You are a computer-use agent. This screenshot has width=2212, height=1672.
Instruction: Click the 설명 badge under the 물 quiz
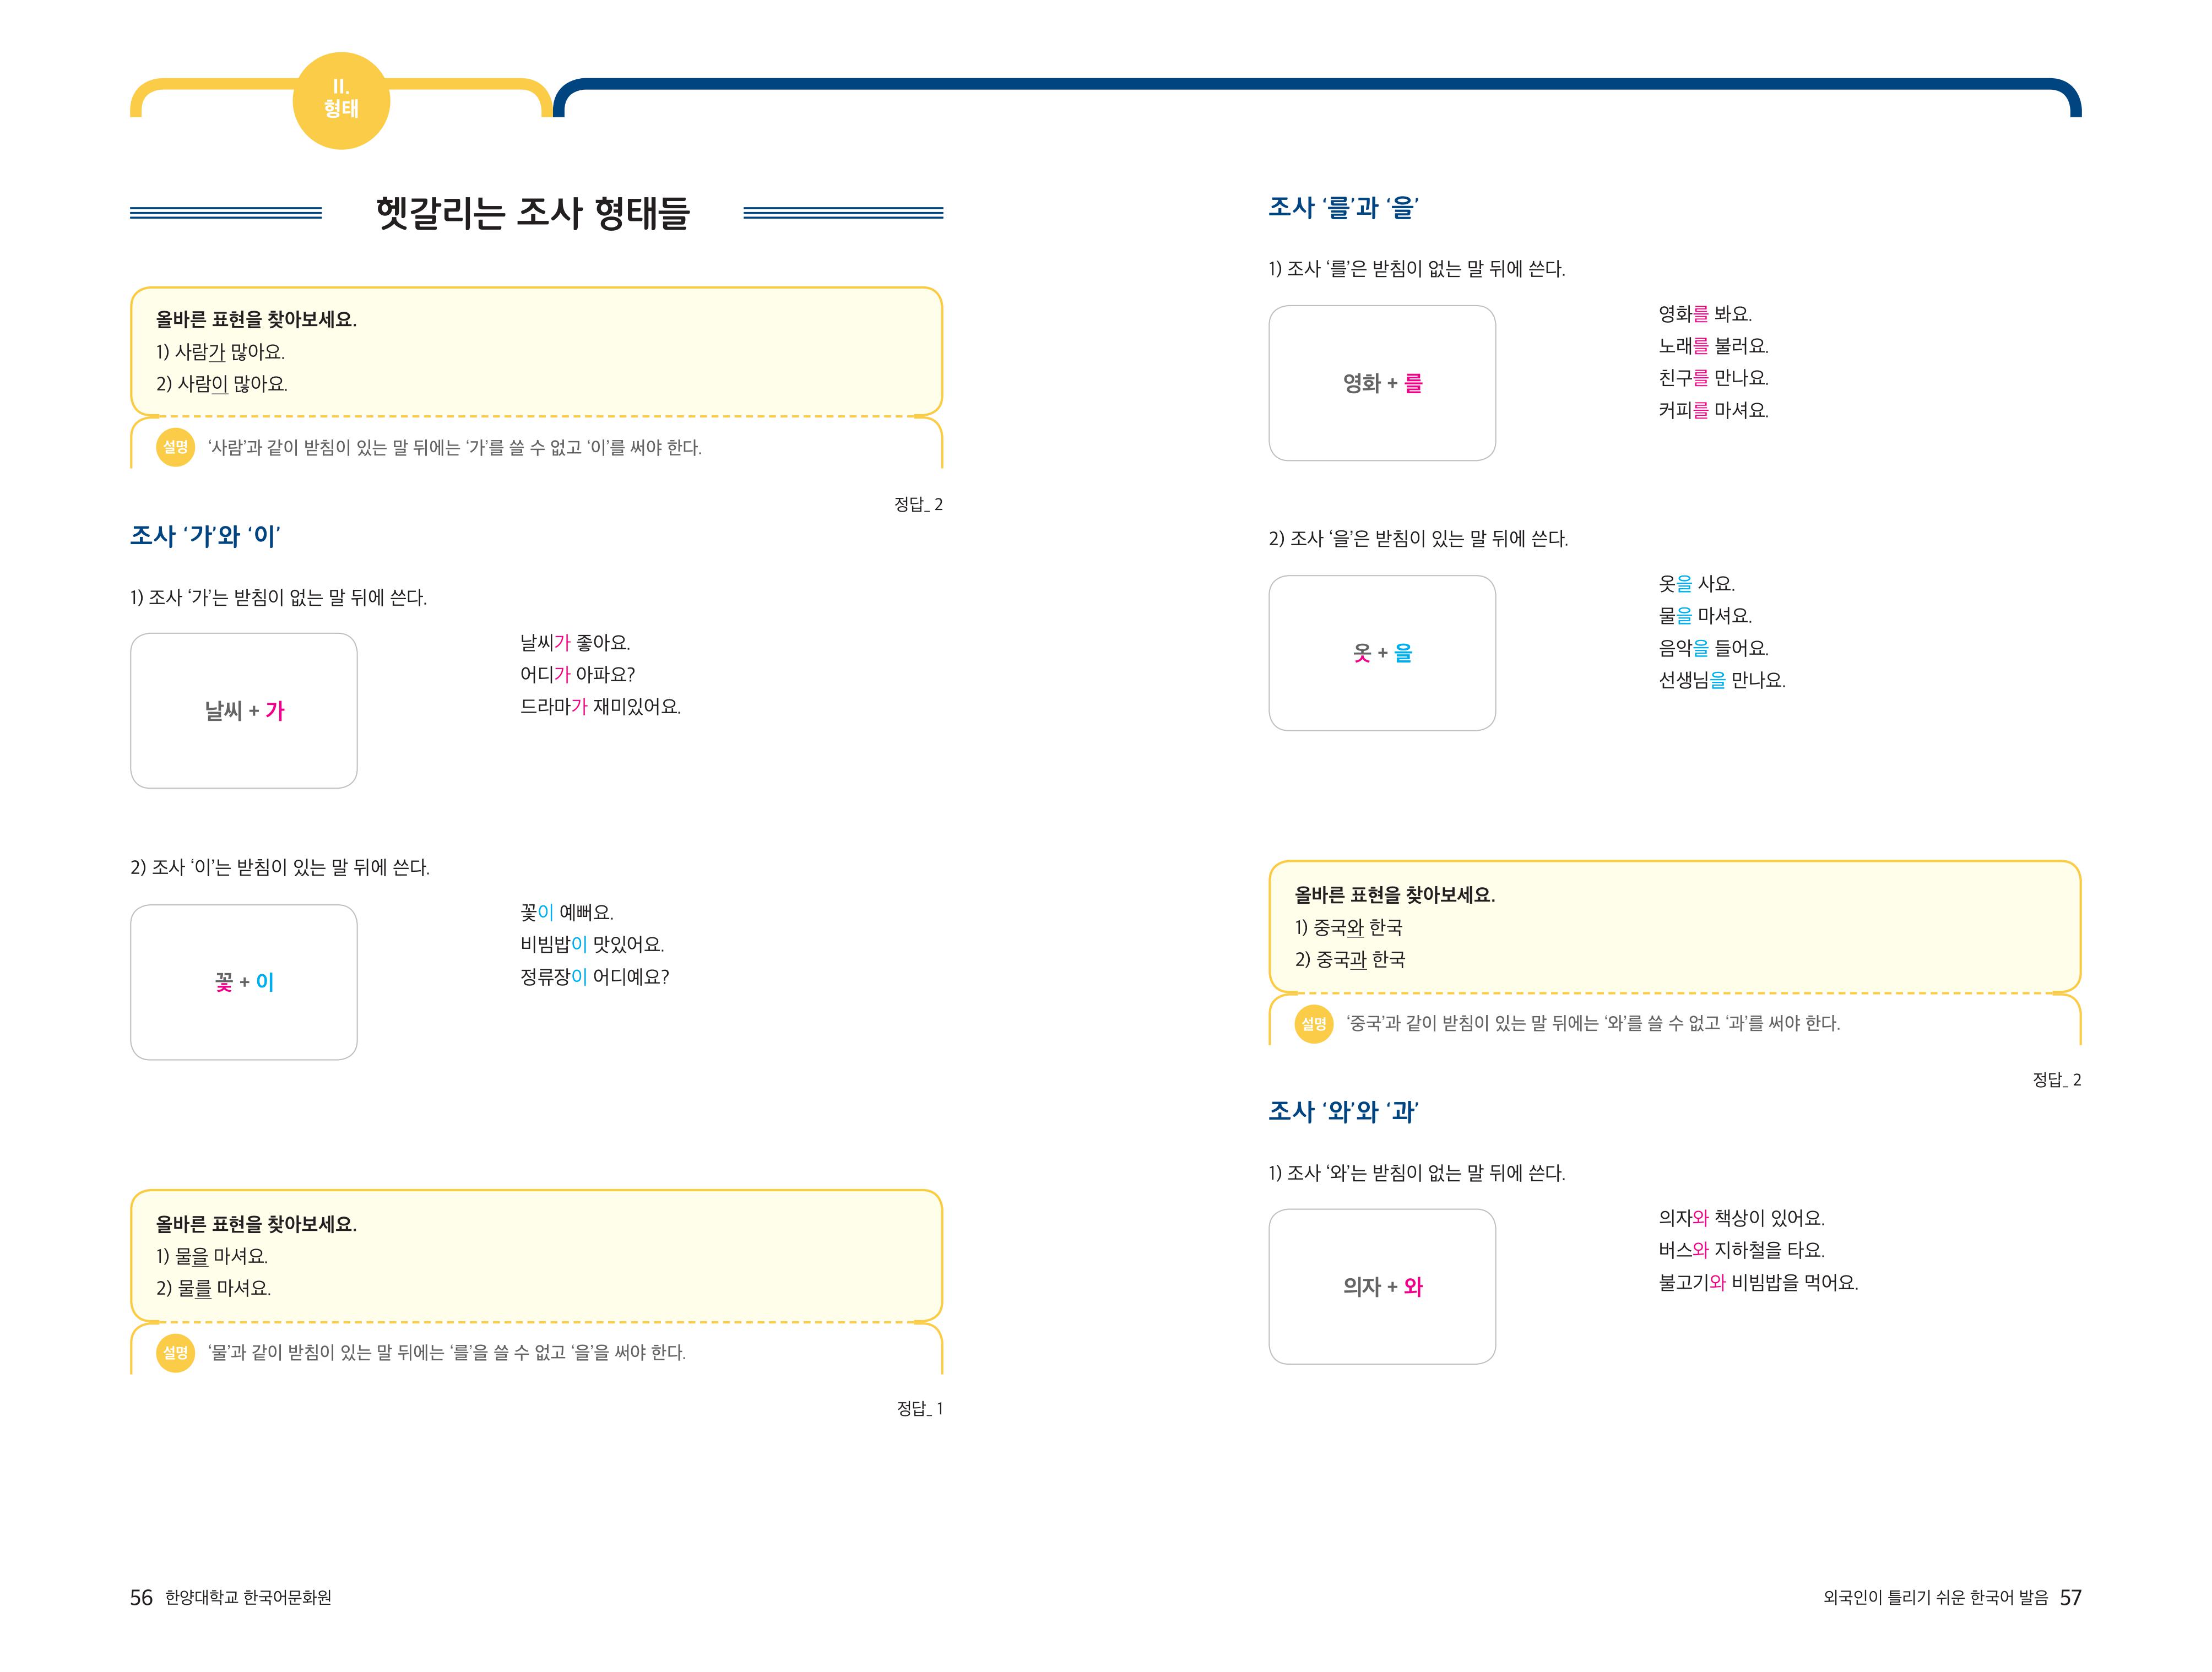pyautogui.click(x=175, y=1352)
